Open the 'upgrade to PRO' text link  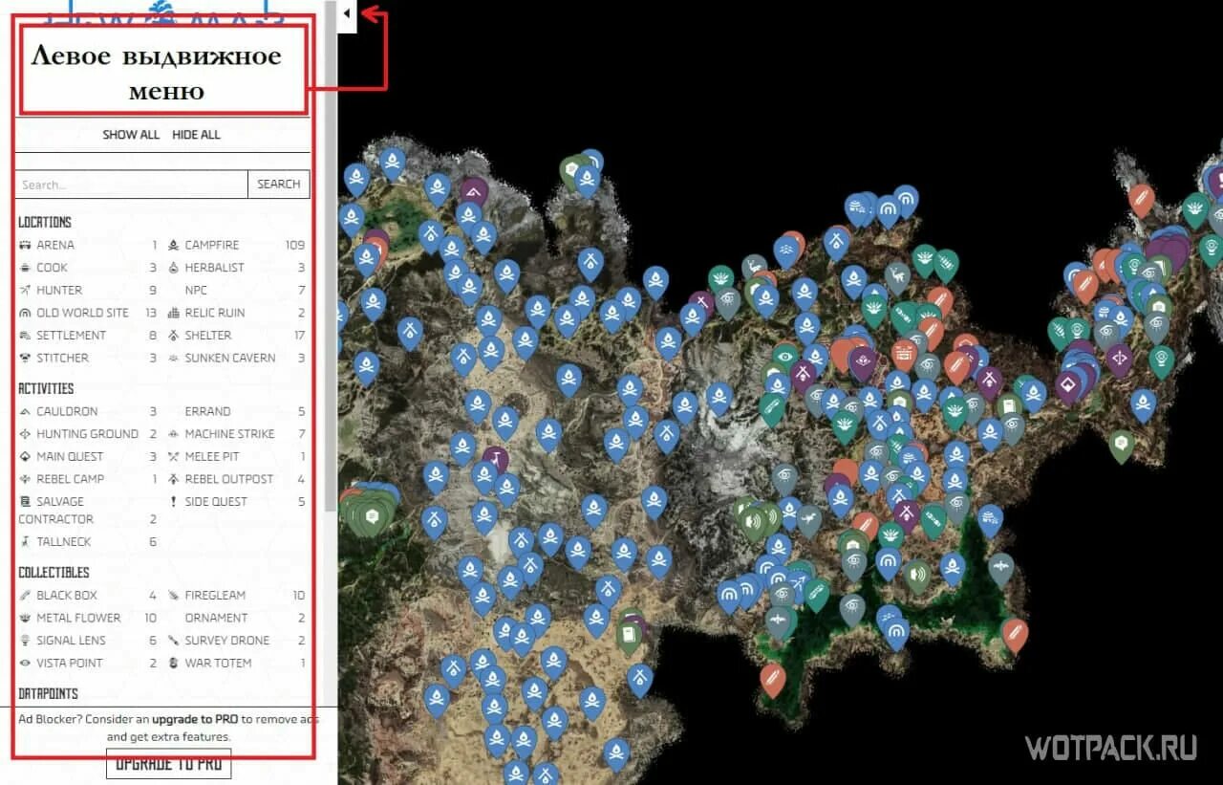point(195,719)
